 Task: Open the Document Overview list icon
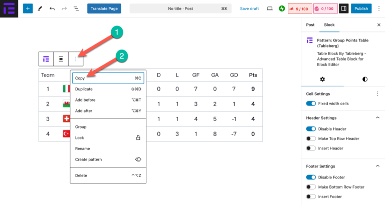pos(76,8)
